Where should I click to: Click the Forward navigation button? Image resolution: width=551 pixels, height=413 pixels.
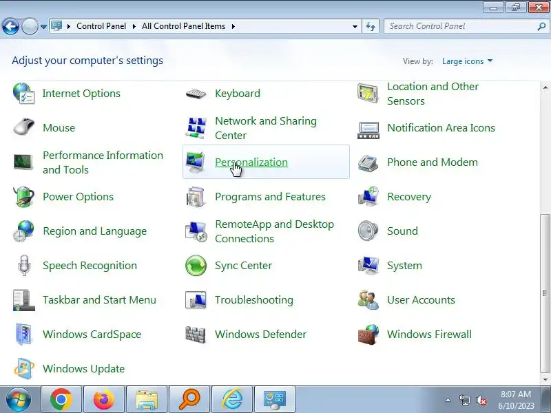pos(30,26)
